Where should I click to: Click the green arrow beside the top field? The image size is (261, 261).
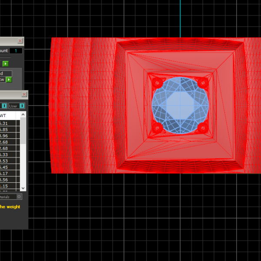(x=6, y=64)
